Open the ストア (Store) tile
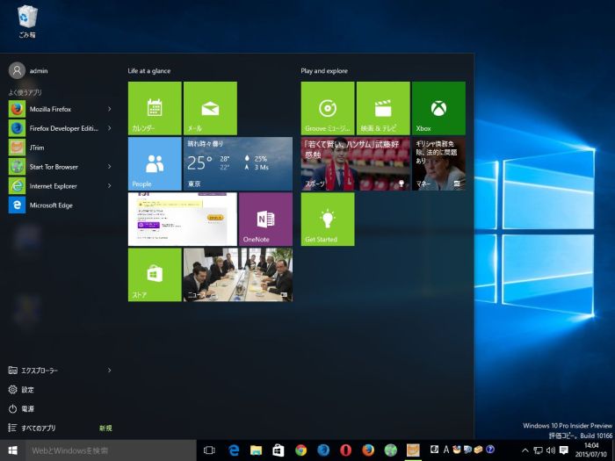Viewport: 615px width, 461px height. (x=155, y=274)
